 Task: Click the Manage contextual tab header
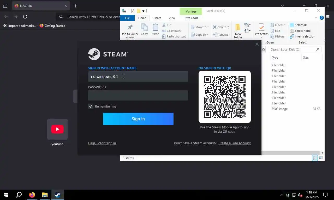tap(191, 11)
